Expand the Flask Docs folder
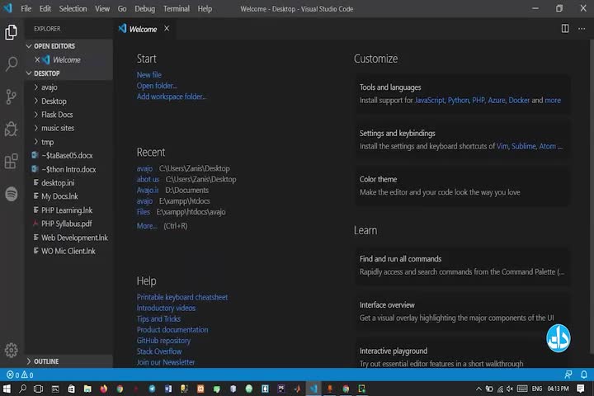The image size is (594, 396). (57, 115)
